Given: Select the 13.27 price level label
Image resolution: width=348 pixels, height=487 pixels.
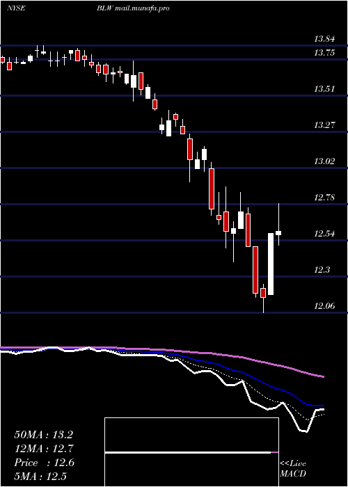Looking at the screenshot, I should 324,125.
